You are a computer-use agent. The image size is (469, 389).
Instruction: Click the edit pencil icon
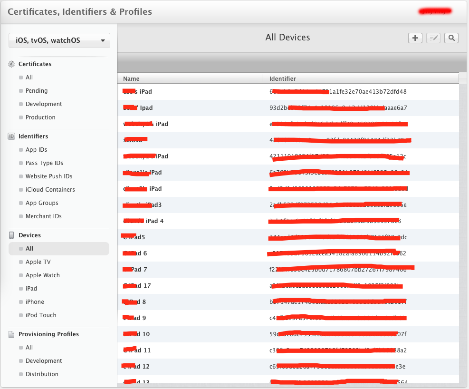click(433, 38)
